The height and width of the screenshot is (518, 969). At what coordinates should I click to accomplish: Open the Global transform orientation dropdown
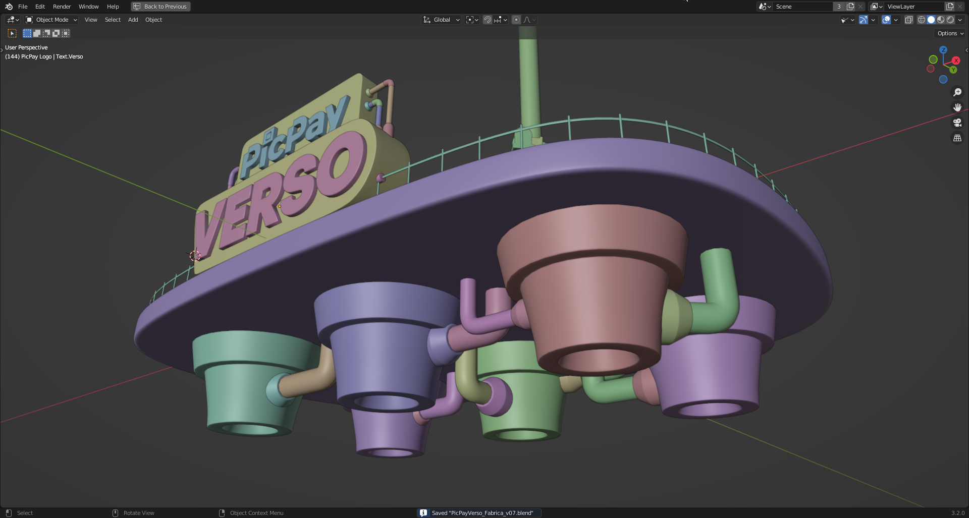click(x=442, y=20)
